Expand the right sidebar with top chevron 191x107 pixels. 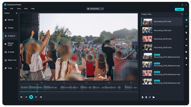coord(186,14)
